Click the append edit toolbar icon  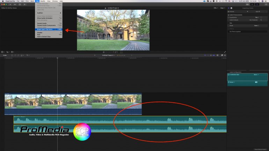(19, 55)
